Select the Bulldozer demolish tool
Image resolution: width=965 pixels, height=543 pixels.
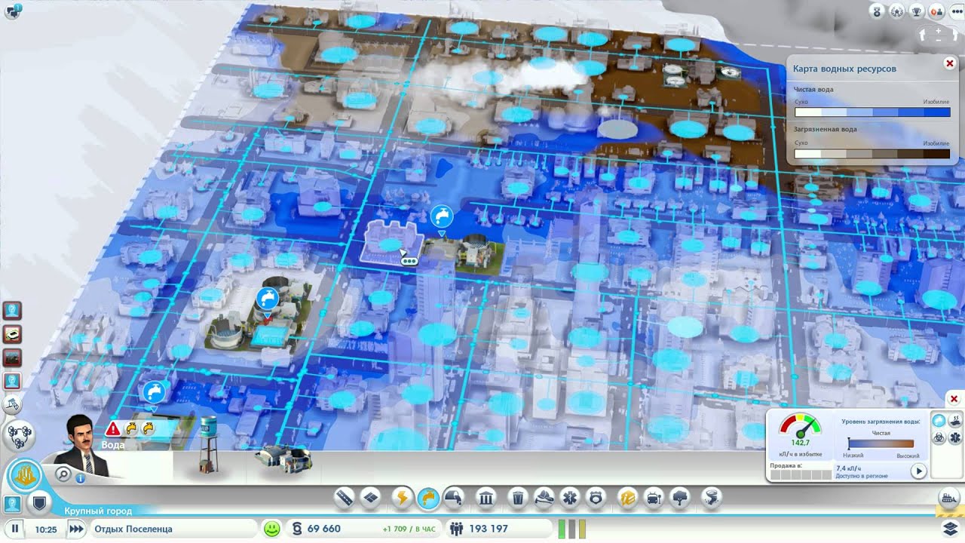coord(949,497)
